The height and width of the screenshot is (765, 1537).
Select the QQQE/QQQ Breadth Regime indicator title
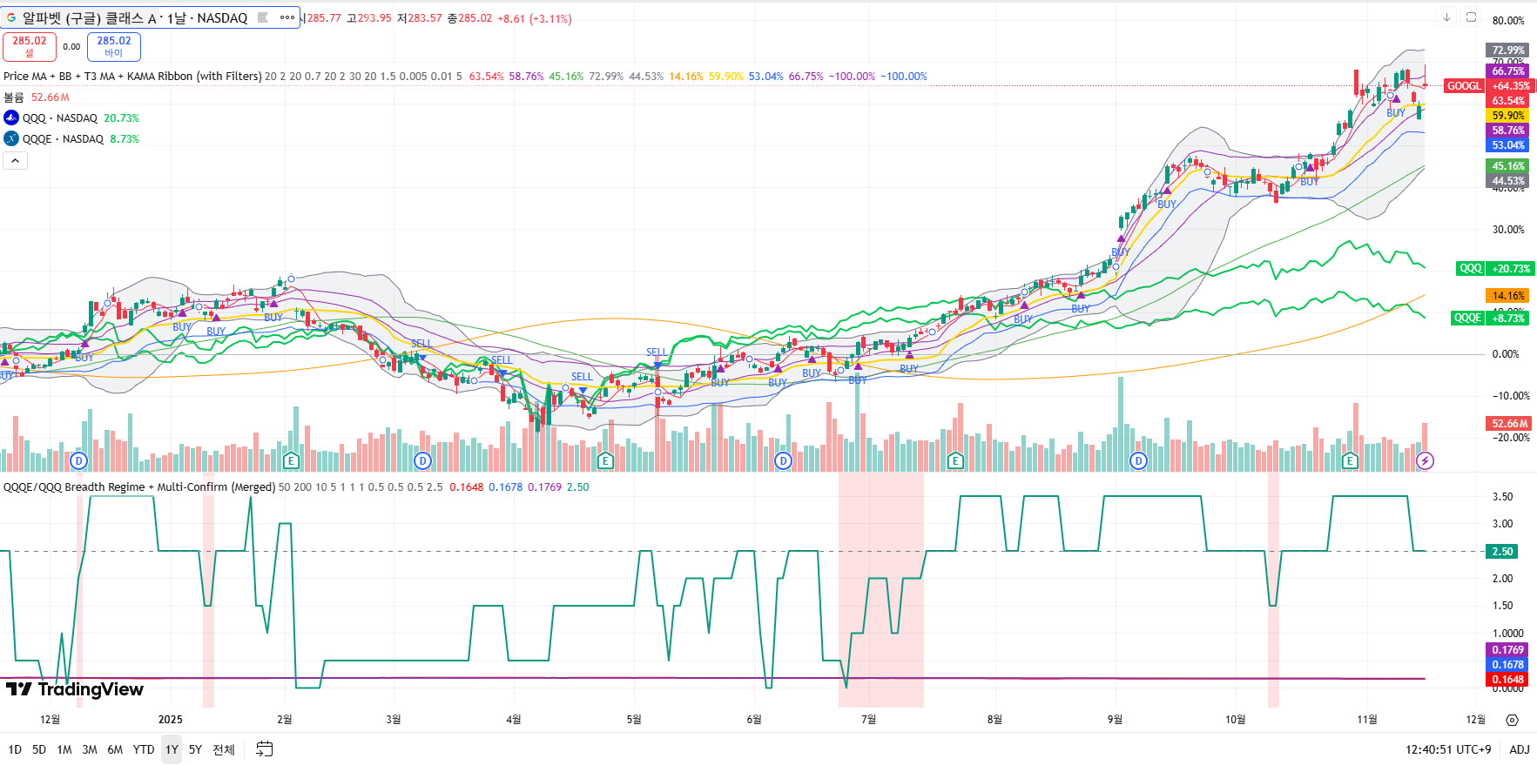click(139, 487)
